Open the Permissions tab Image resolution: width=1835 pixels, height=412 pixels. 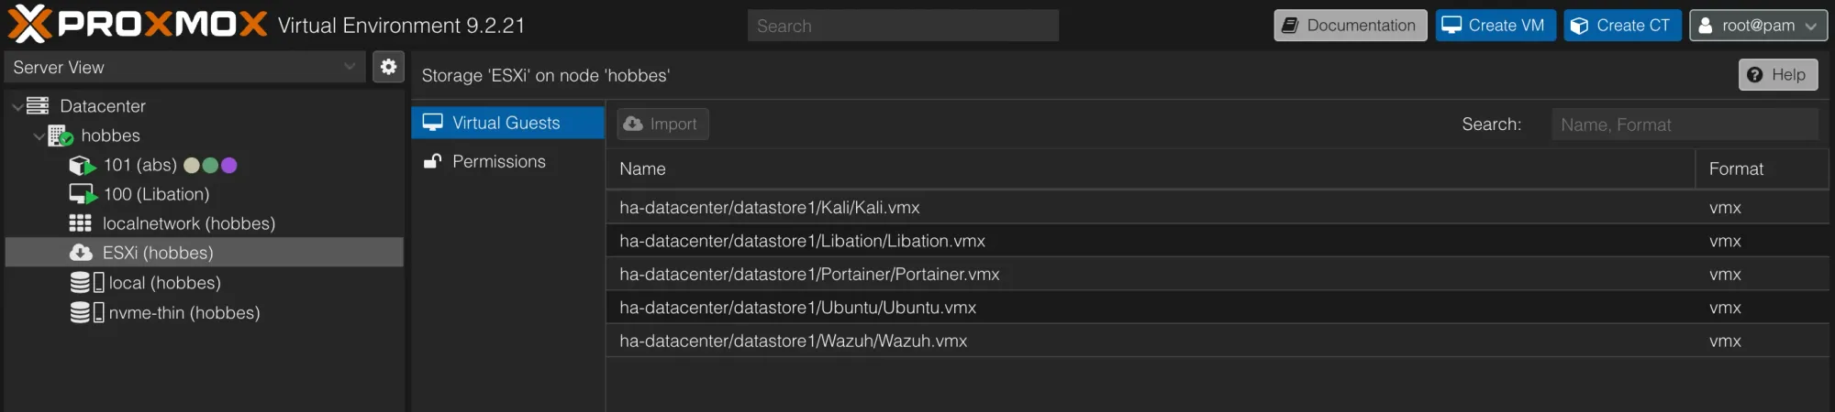[x=507, y=161]
